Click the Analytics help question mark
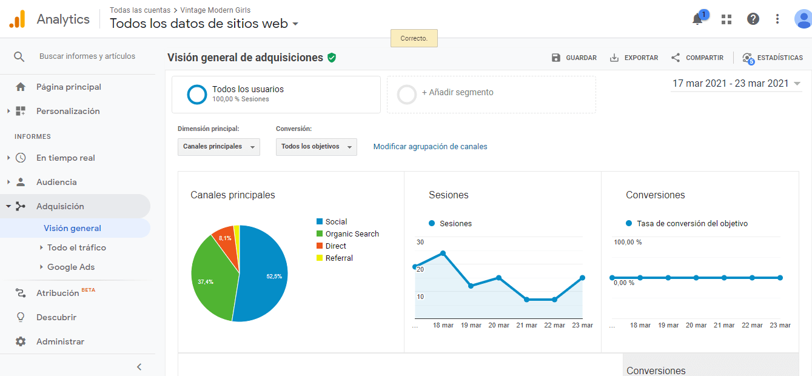This screenshot has width=812, height=376. (x=753, y=19)
